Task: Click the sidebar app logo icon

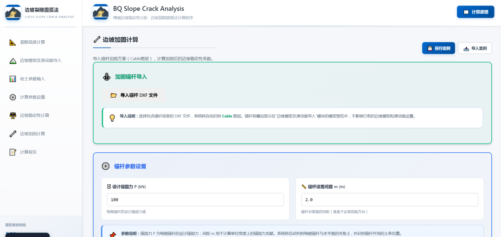Action: pyautogui.click(x=13, y=12)
